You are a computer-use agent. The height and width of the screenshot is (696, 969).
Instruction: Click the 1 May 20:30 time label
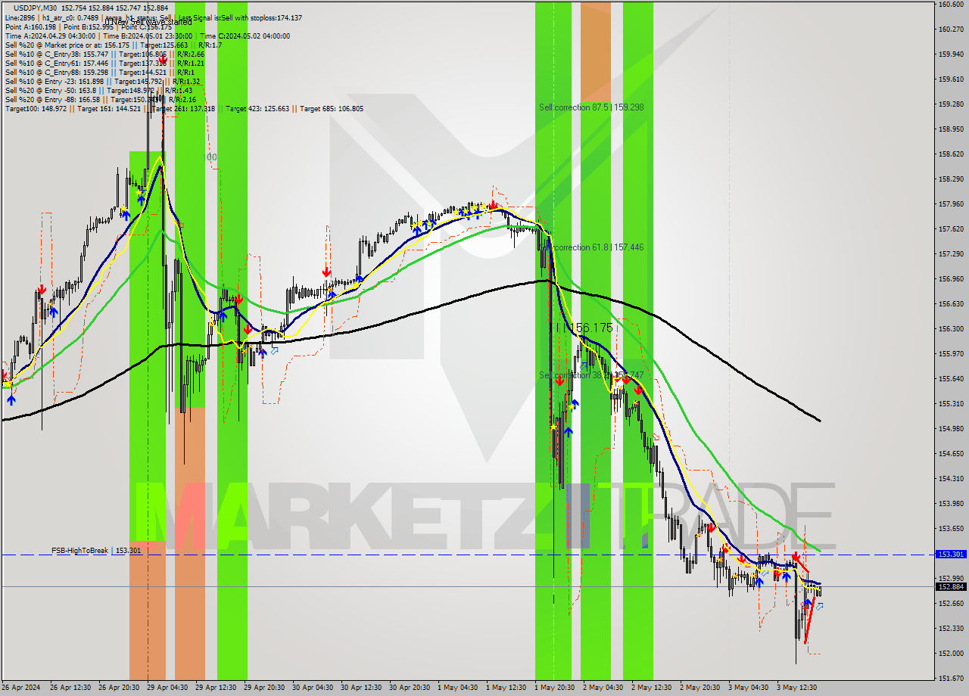[556, 688]
